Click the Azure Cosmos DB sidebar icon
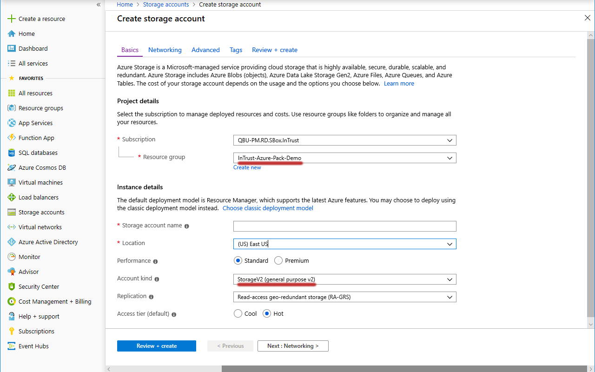Viewport: 595px width, 372px height. [12, 167]
